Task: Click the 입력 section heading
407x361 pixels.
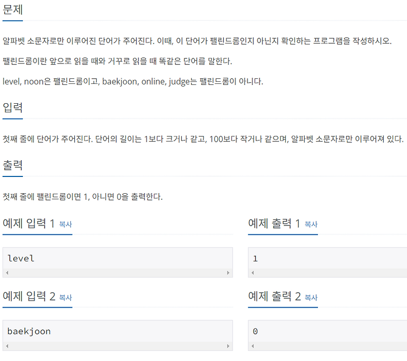Action: tap(11, 108)
